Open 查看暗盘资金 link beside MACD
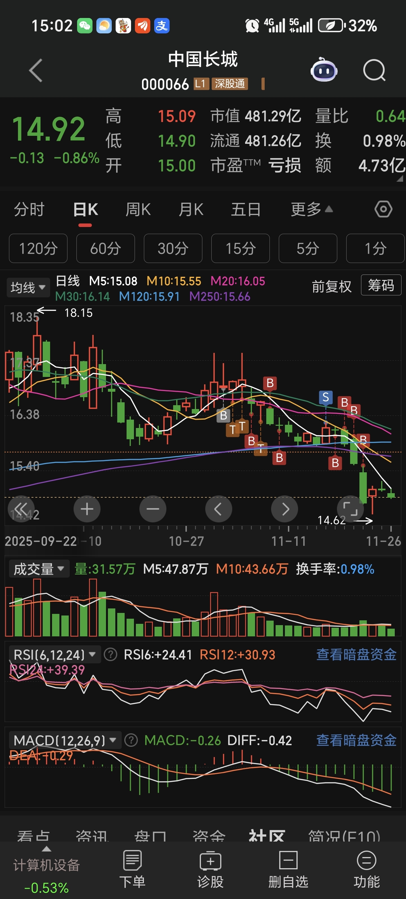 click(x=356, y=740)
